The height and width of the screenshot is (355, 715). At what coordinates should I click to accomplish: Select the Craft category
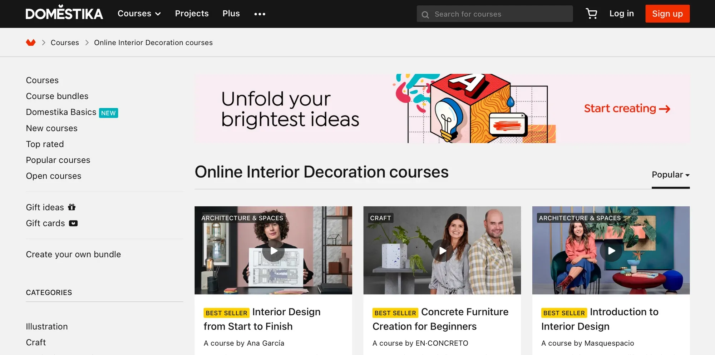36,342
